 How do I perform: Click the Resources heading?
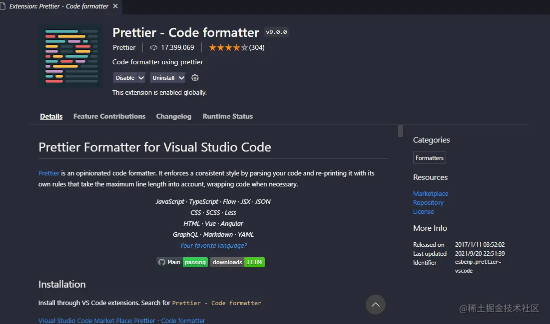430,177
